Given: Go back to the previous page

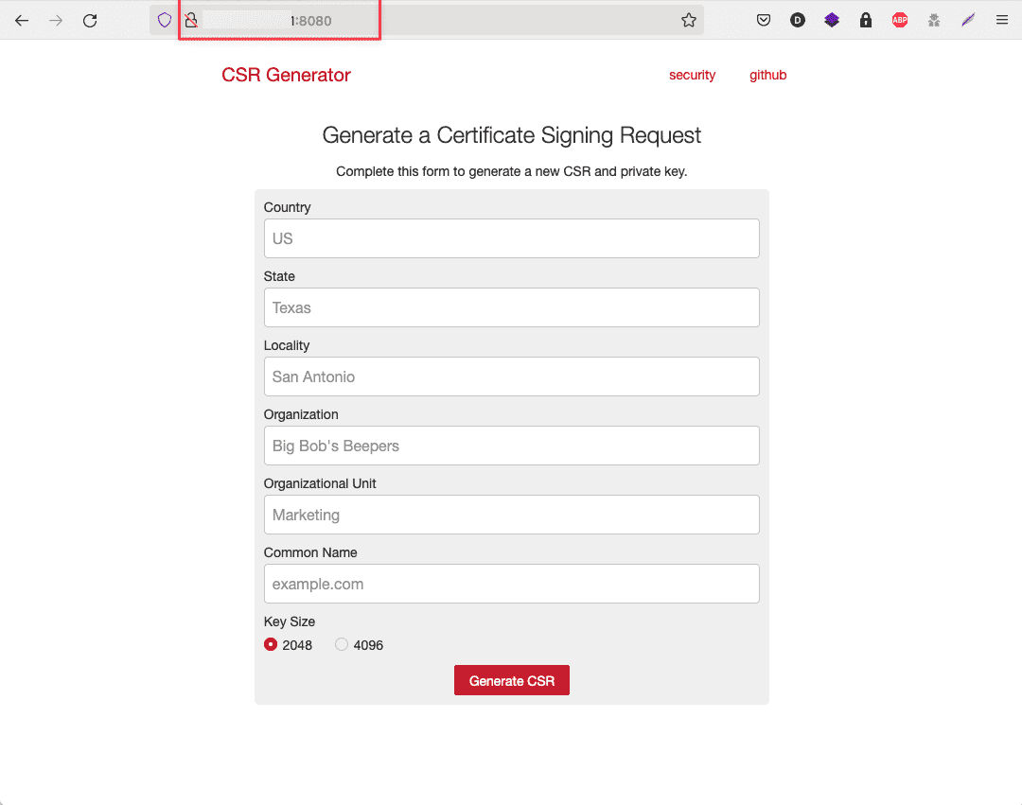Looking at the screenshot, I should tap(22, 20).
